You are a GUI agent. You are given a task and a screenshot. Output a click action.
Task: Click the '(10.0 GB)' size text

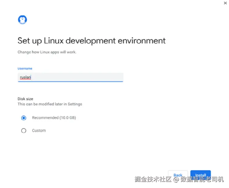pos(68,118)
